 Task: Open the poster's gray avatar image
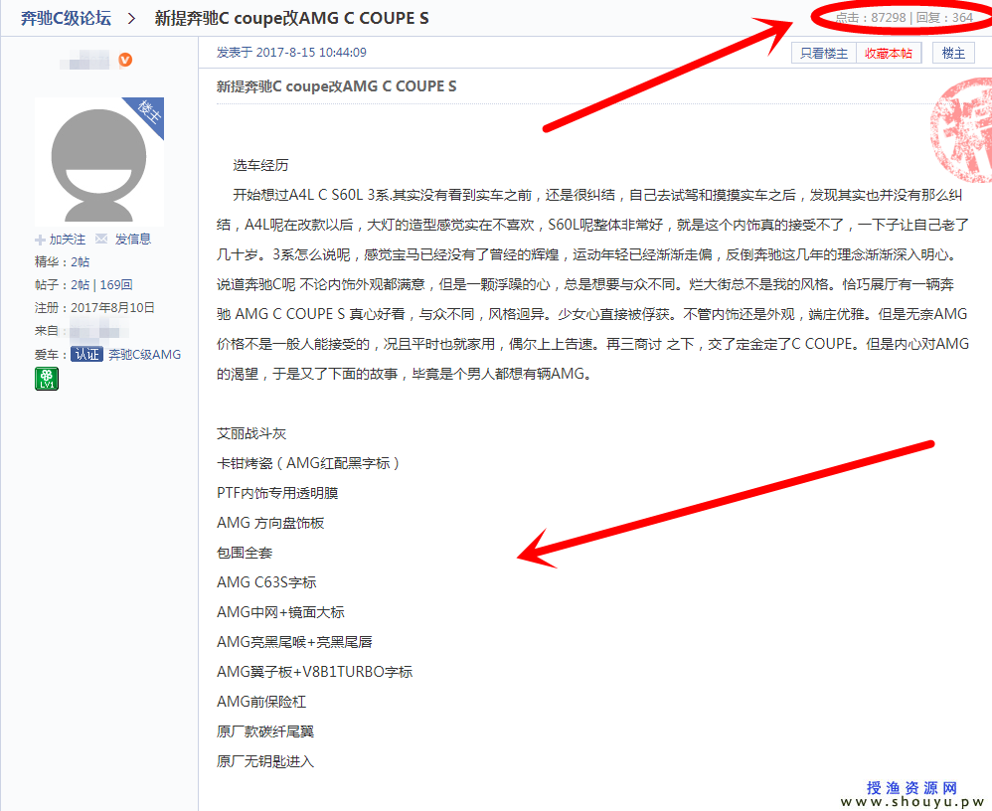tap(98, 162)
